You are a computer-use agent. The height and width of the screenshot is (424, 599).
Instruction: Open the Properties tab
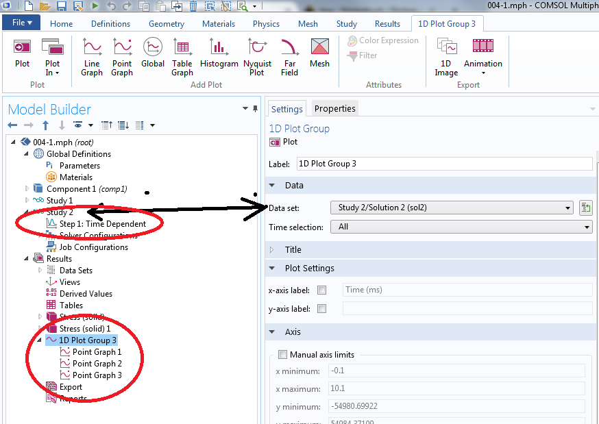(x=335, y=108)
